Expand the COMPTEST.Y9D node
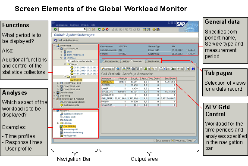 tap(58, 86)
